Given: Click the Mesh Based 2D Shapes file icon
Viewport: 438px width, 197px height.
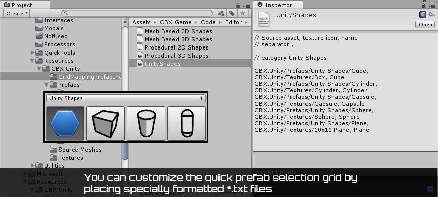Looking at the screenshot, I should tap(140, 31).
